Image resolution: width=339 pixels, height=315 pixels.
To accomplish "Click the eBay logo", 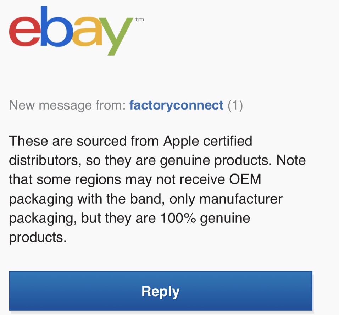I will (77, 31).
